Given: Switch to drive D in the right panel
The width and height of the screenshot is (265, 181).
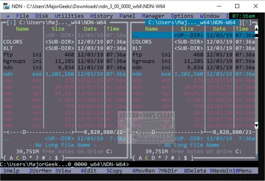Looking at the screenshot, I should (x=153, y=158).
